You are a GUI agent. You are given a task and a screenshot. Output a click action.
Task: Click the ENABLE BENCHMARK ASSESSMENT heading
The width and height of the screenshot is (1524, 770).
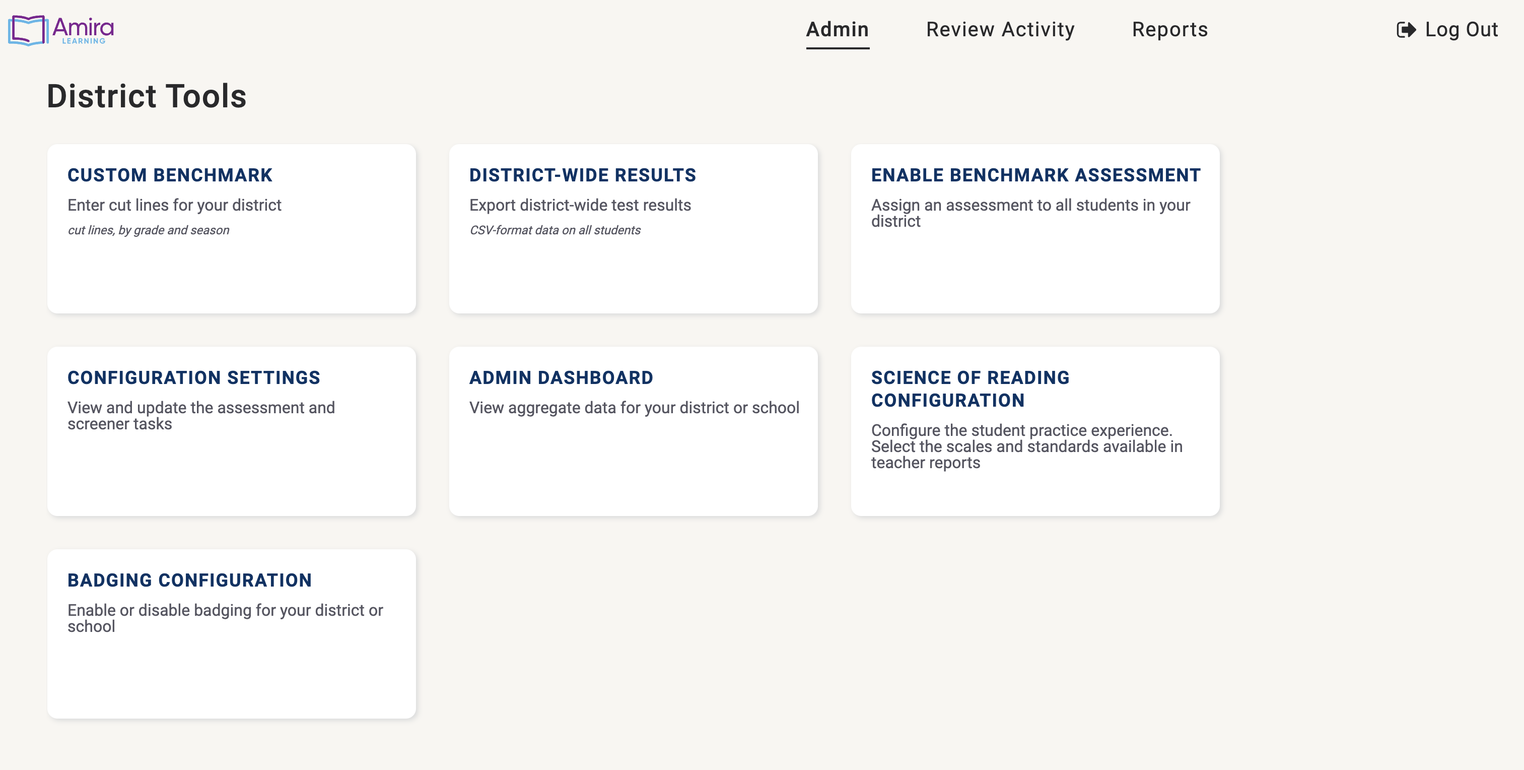[x=1035, y=174]
